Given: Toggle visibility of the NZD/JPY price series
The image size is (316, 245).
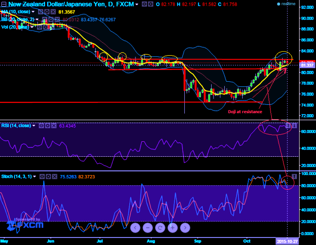Looking at the screenshot, I should click(144, 4).
